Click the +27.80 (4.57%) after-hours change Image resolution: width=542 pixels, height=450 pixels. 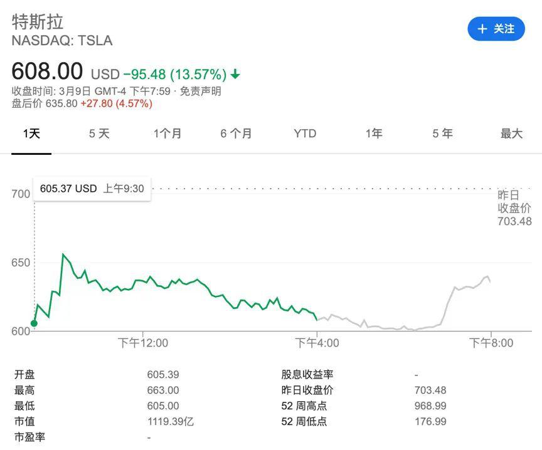coord(116,103)
